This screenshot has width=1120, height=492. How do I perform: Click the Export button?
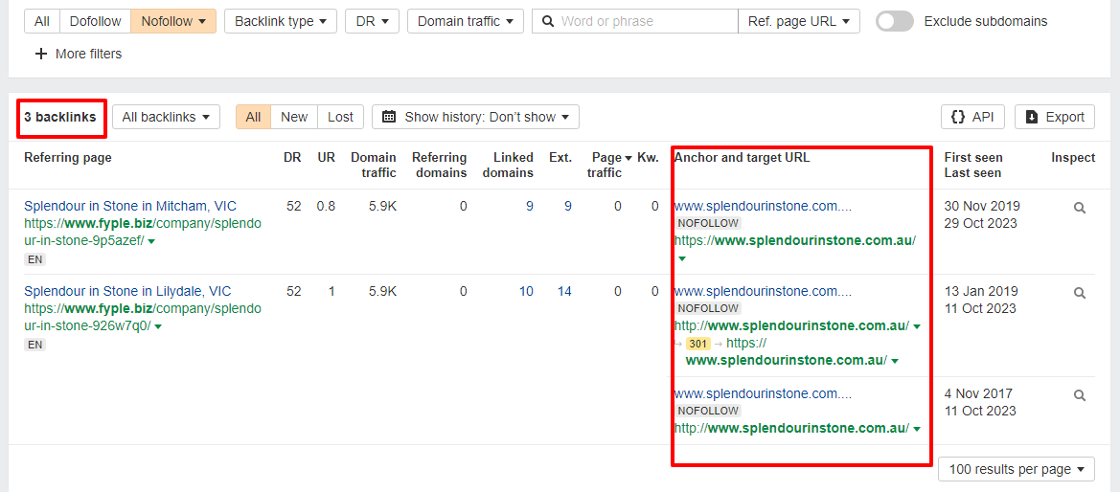[x=1055, y=117]
